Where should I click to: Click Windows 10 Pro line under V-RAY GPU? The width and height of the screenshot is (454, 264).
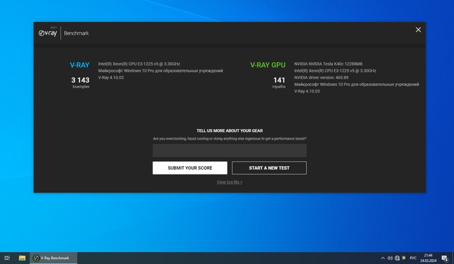point(357,84)
